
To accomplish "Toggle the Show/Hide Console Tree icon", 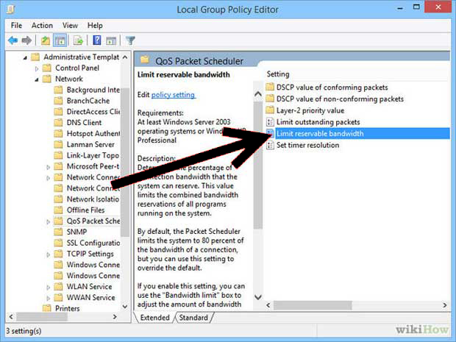I will 60,40.
